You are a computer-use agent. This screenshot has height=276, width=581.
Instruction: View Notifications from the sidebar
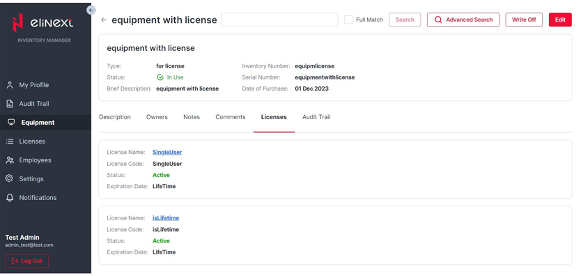coord(38,198)
